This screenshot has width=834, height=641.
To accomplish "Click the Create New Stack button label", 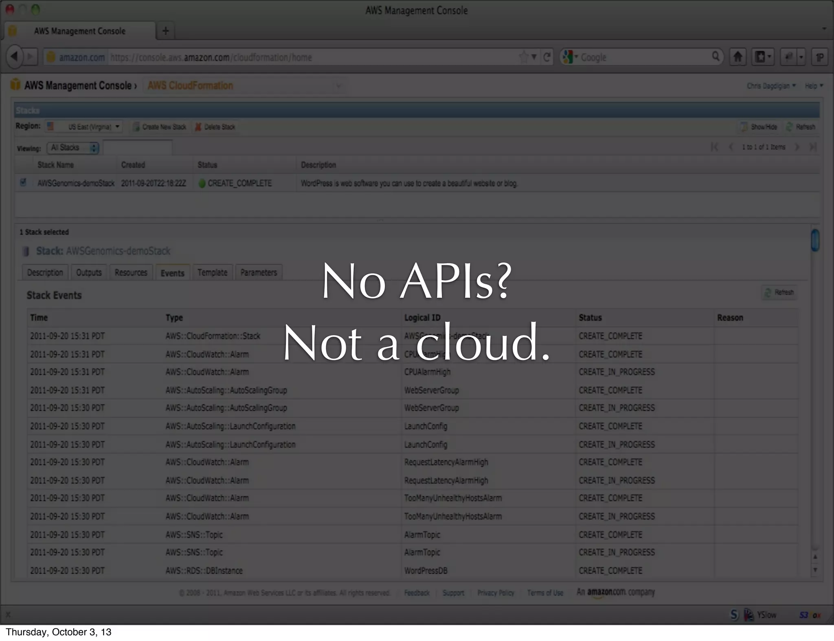I will (x=164, y=127).
